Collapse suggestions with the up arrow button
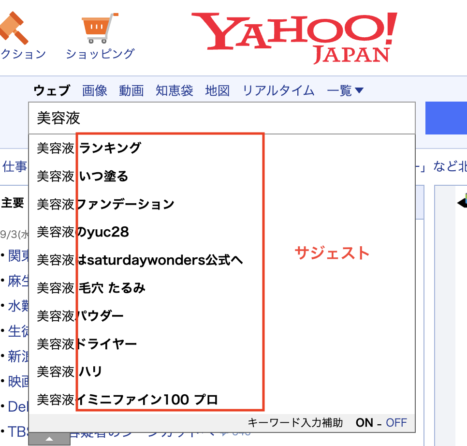Image resolution: width=467 pixels, height=446 pixels. [x=49, y=439]
